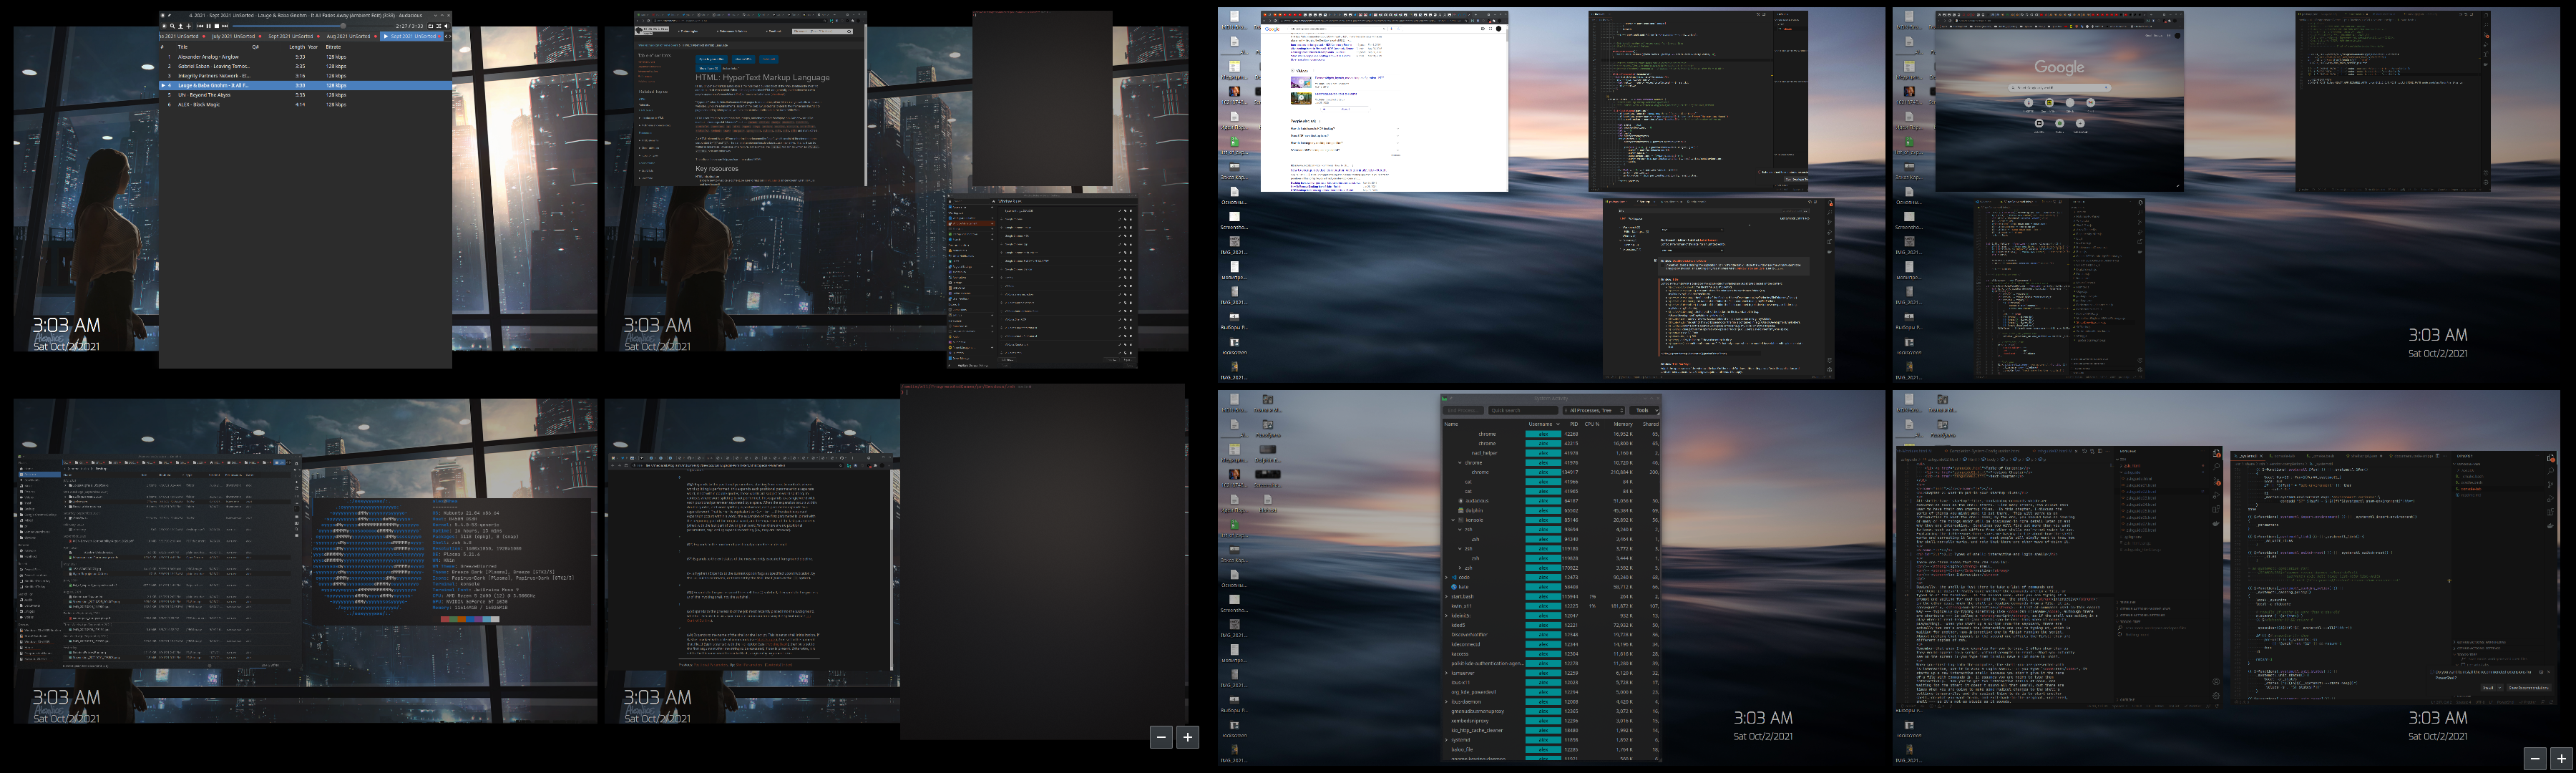2576x773 pixels.
Task: Expand the code process in System Activity
Action: coord(1447,578)
